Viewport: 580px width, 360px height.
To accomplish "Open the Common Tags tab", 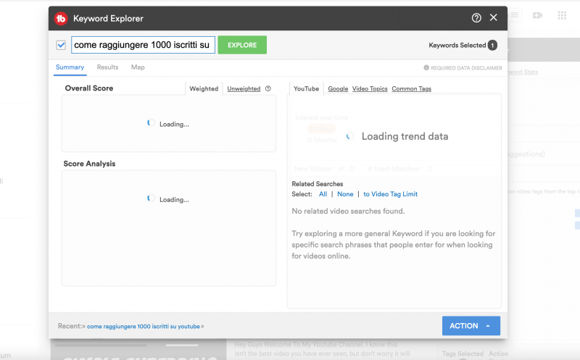I will point(411,89).
